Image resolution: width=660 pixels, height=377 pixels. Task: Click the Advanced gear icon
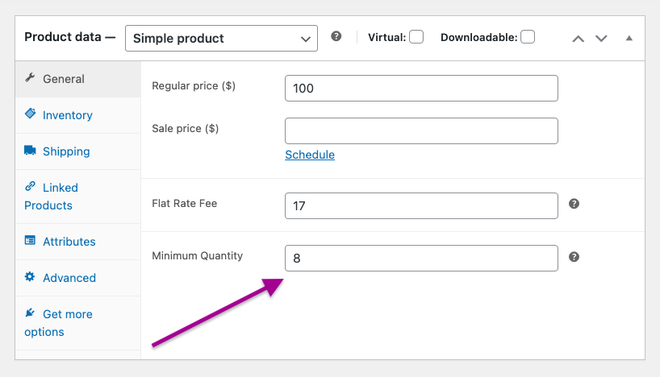point(30,277)
